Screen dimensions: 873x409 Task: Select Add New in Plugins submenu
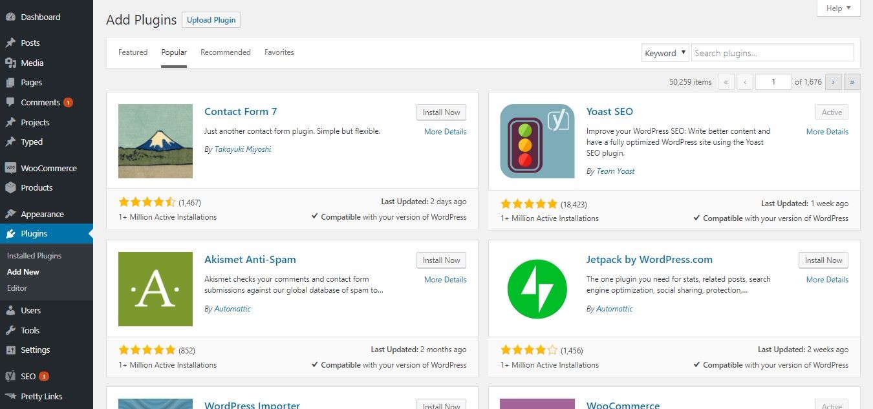23,272
